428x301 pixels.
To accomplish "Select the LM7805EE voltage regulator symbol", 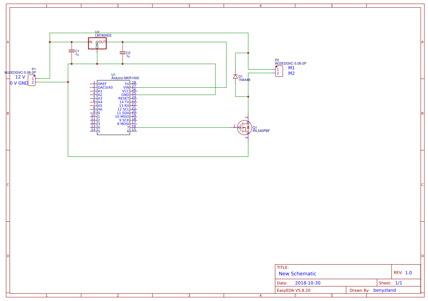I will point(98,43).
